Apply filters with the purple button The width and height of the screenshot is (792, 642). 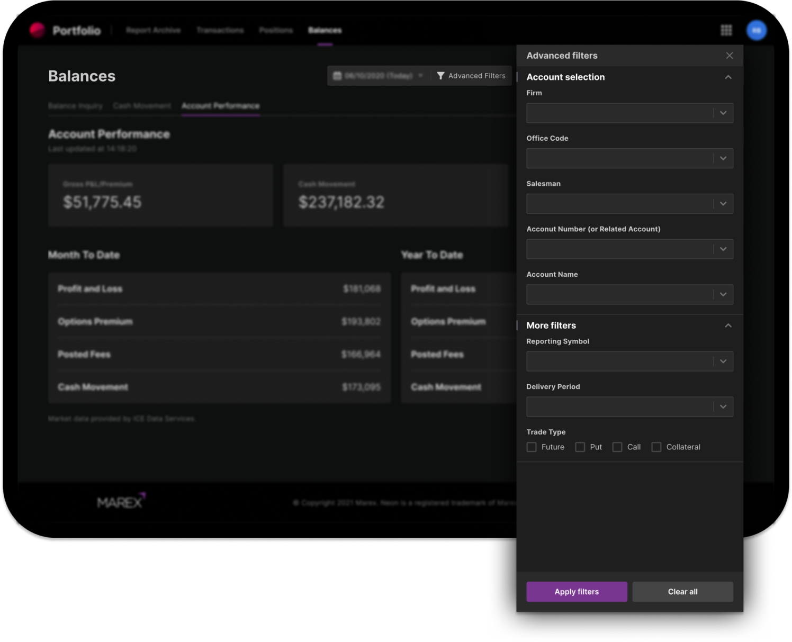tap(577, 592)
